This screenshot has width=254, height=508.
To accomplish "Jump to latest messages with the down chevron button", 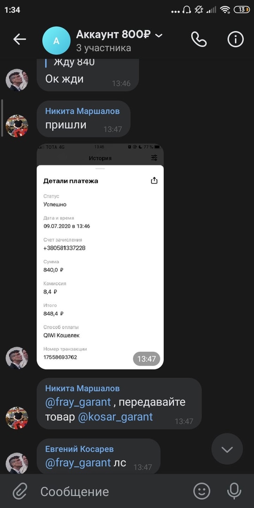I will tap(227, 449).
